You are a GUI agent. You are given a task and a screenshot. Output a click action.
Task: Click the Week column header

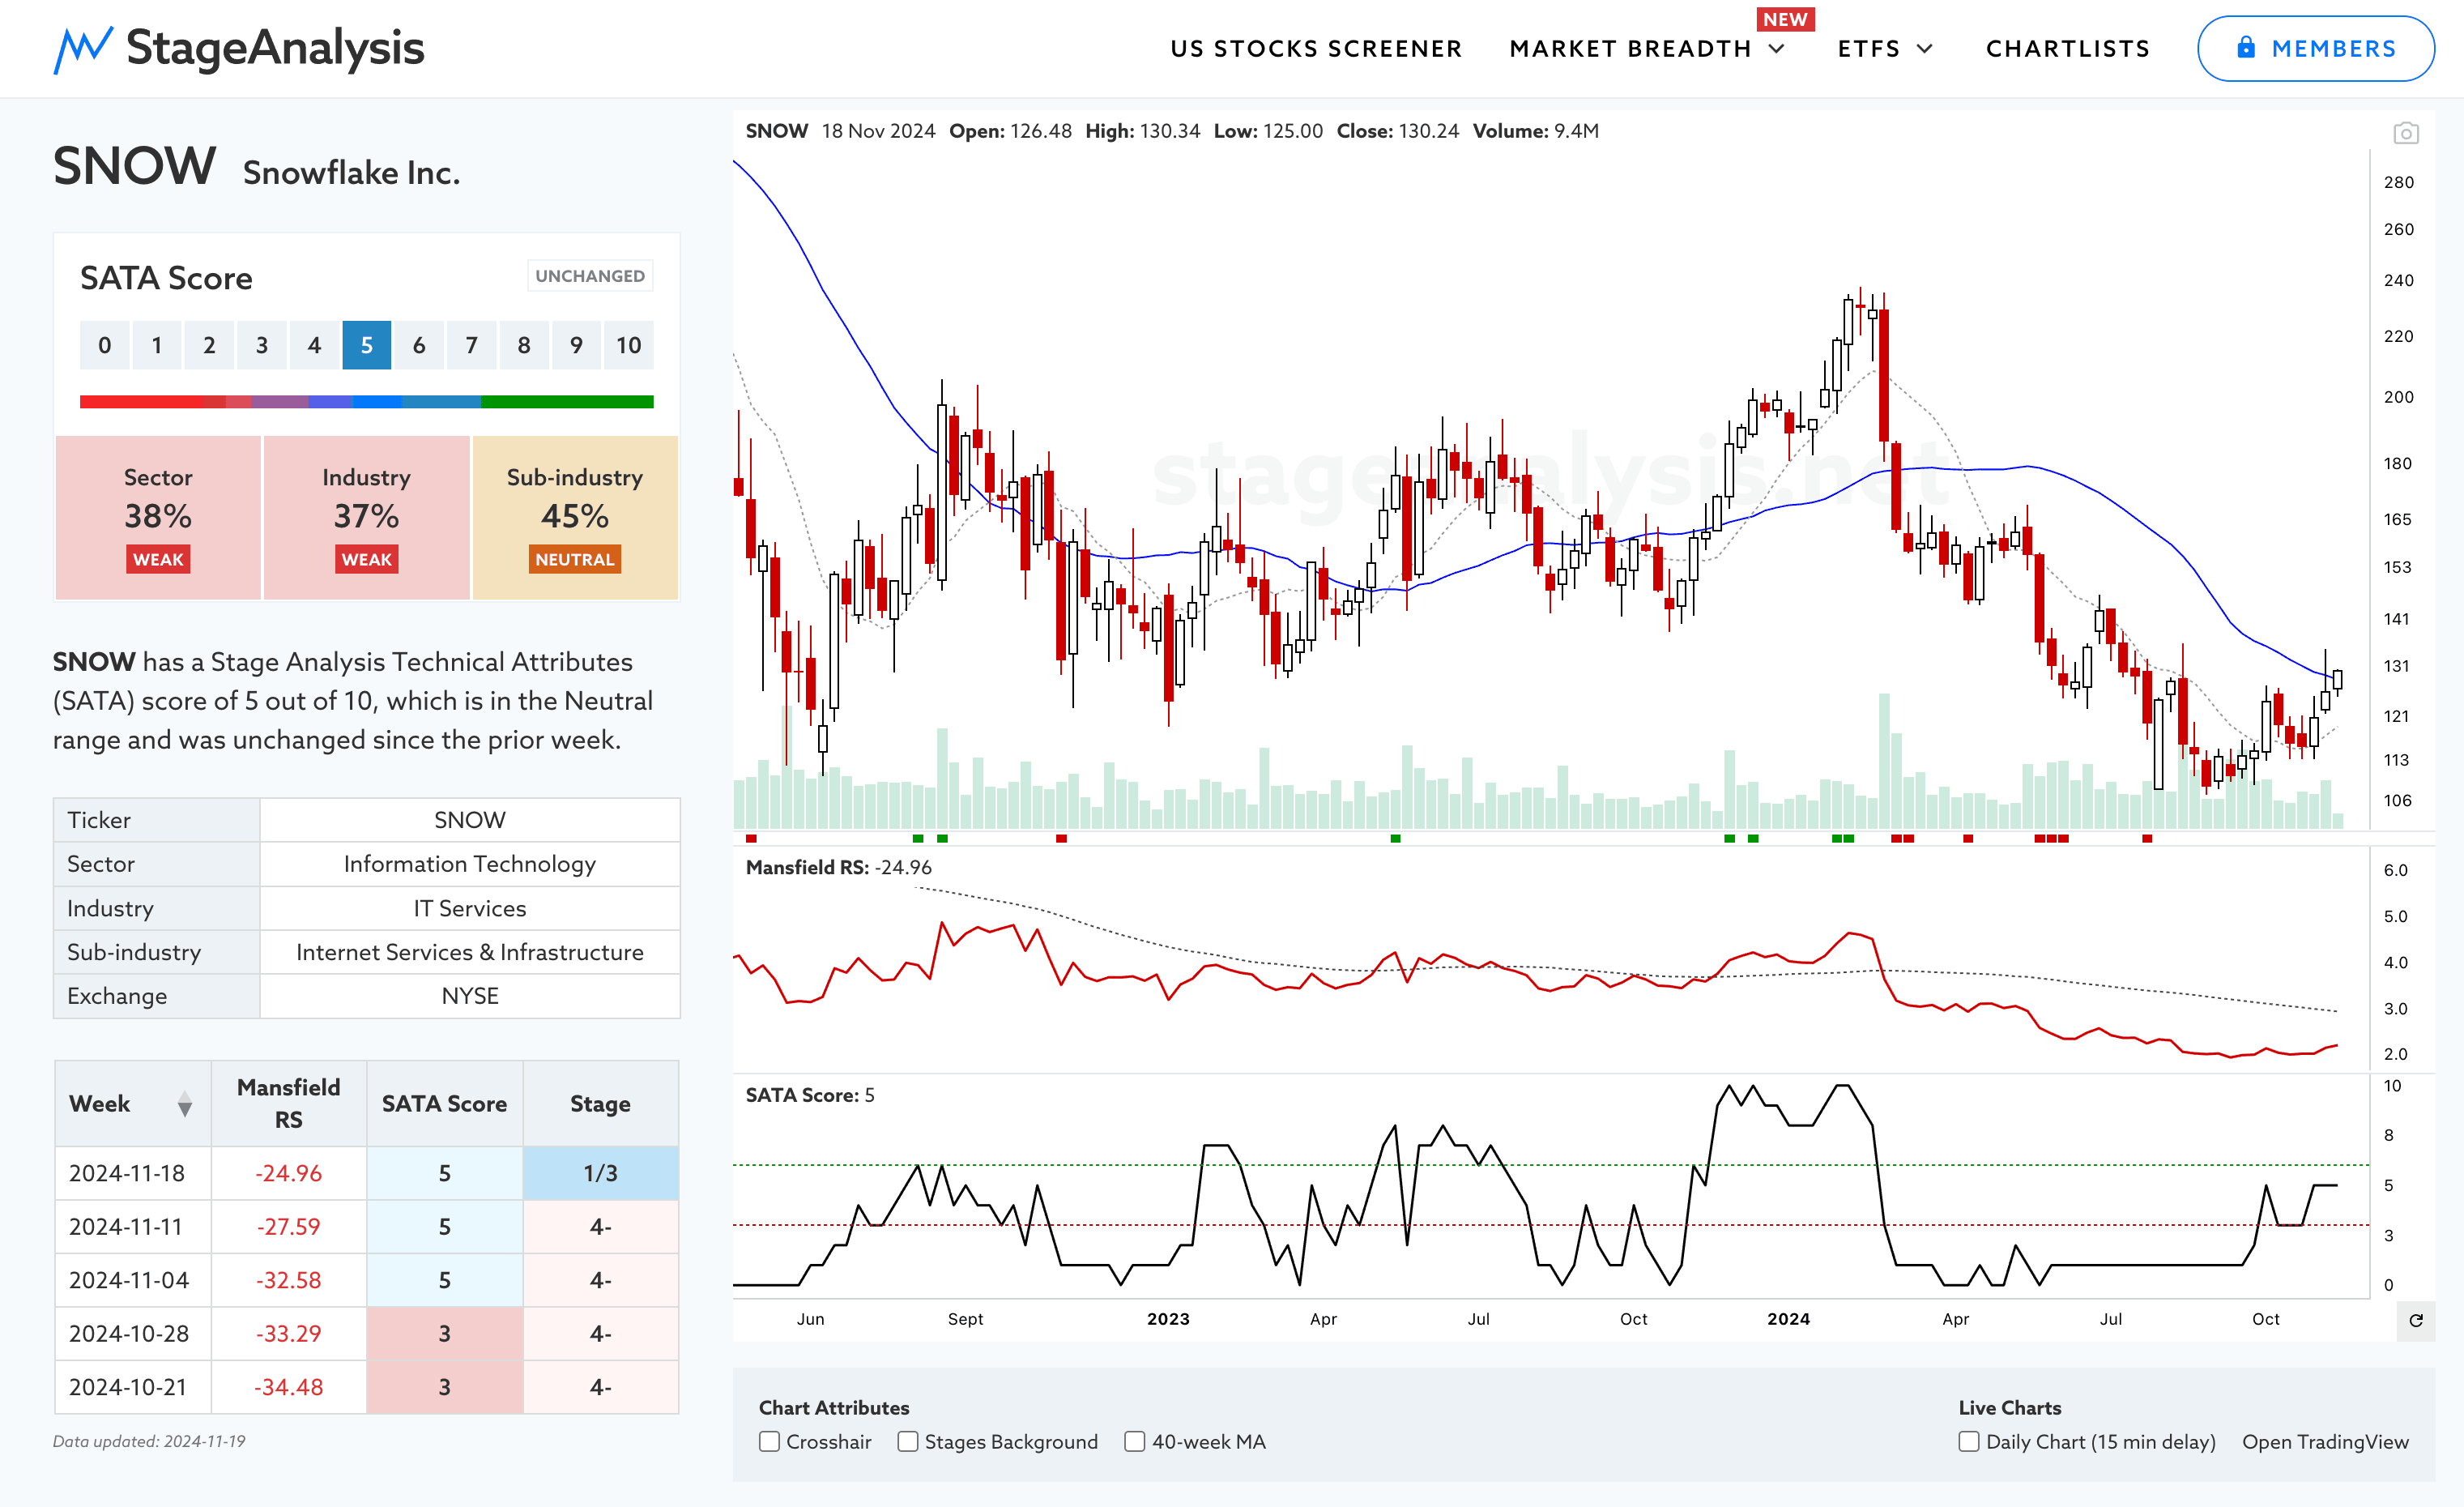(x=132, y=1104)
